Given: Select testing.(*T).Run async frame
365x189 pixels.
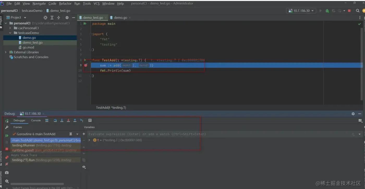Looking at the screenshot, I should (46, 160).
